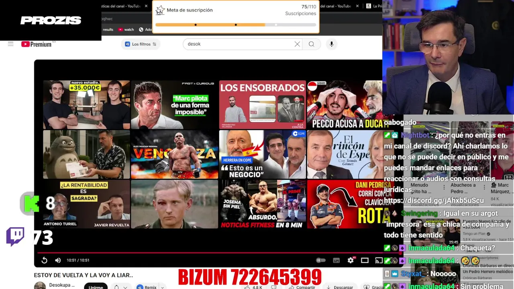This screenshot has width=514, height=289.
Task: Open the 'El rincón de Espe' video
Action: (345, 154)
